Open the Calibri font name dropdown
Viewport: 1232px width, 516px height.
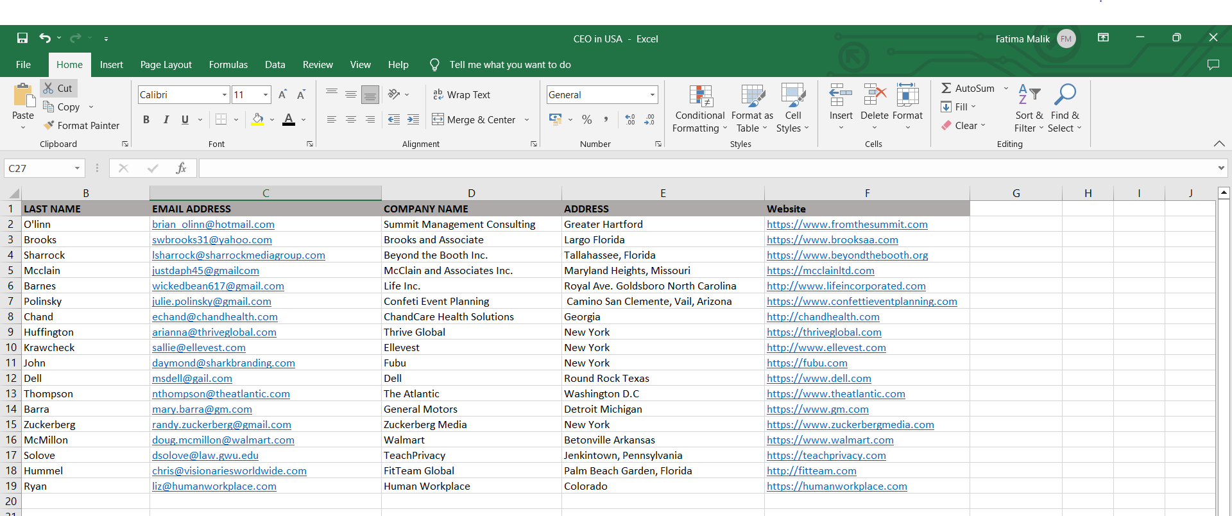tap(225, 95)
